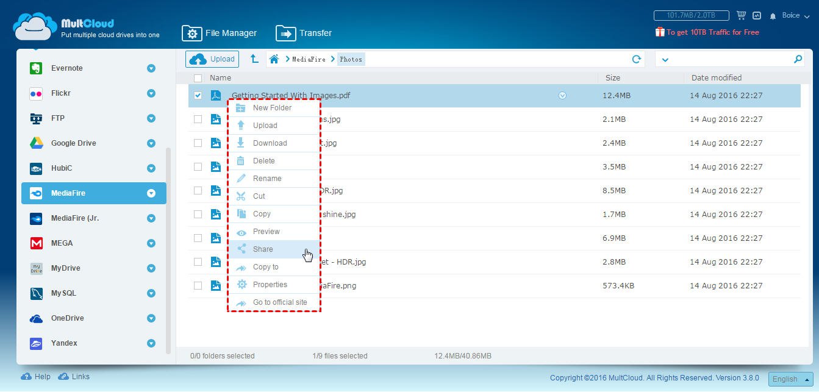Click To get 10TB Traffic for Free
This screenshot has width=819, height=392.
click(x=712, y=32)
